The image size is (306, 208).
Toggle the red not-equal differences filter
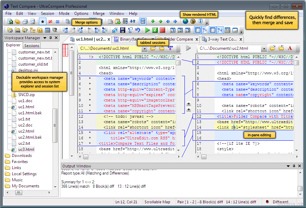[50, 22]
